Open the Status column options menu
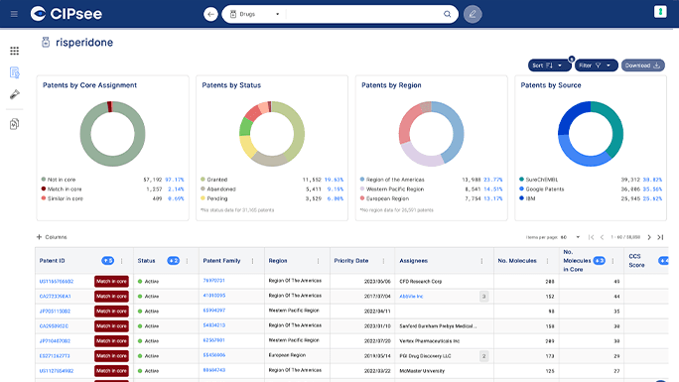Viewport: 679px width, 382px height. (x=187, y=261)
